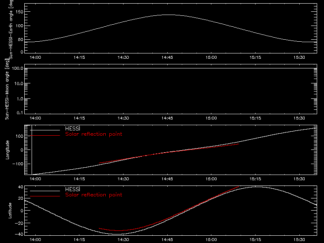Click the vertical white marker line in Longitude plot
The width and height of the screenshot is (324, 243).
[32, 150]
